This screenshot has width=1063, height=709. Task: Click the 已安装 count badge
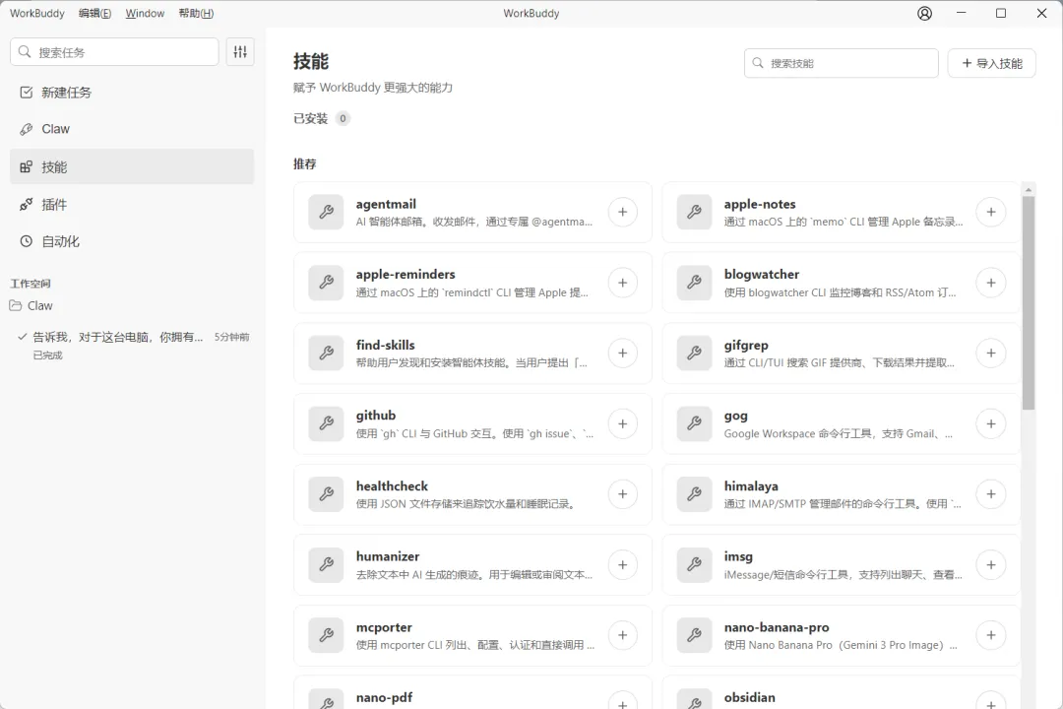click(x=342, y=118)
